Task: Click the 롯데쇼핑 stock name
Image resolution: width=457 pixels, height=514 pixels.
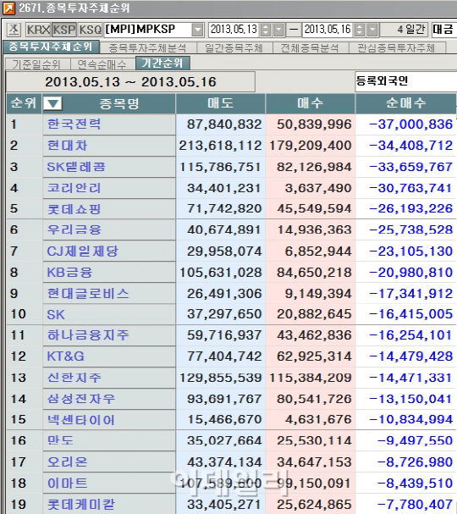Action: (74, 209)
